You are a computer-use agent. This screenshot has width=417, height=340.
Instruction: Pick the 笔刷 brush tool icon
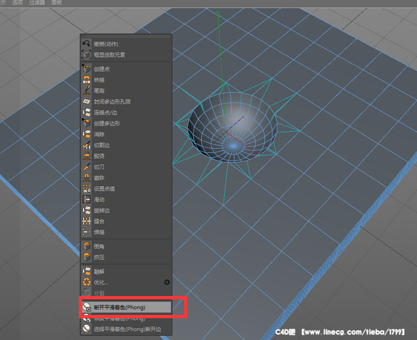[x=86, y=91]
